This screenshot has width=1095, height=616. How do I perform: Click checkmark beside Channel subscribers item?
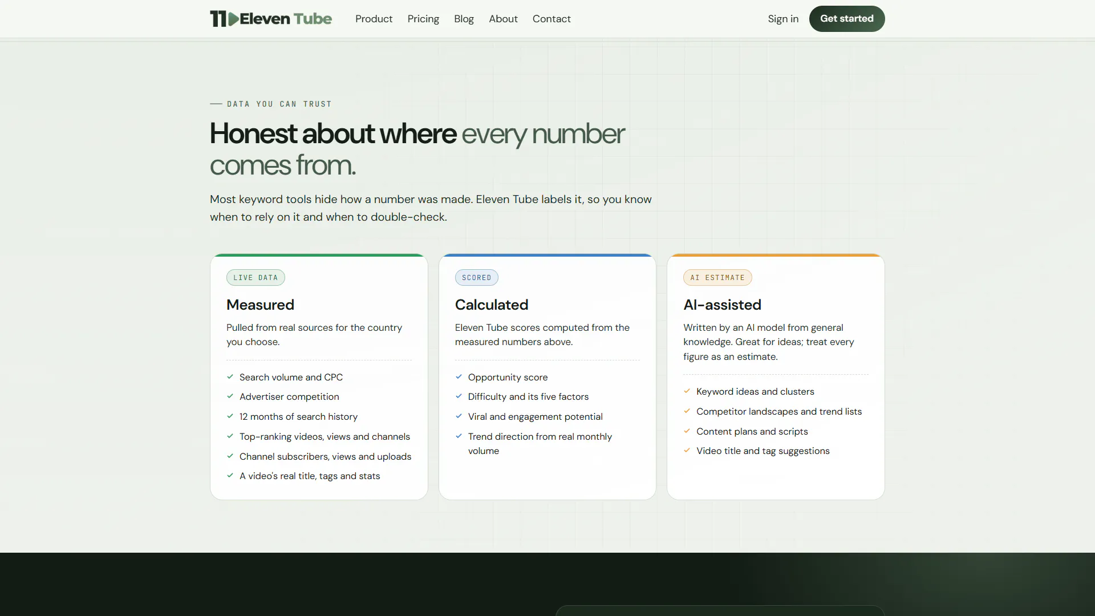tap(230, 456)
